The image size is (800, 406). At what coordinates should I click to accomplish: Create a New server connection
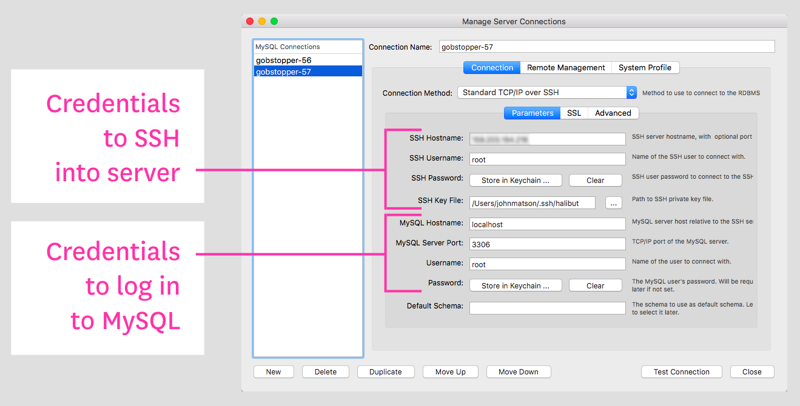point(274,372)
